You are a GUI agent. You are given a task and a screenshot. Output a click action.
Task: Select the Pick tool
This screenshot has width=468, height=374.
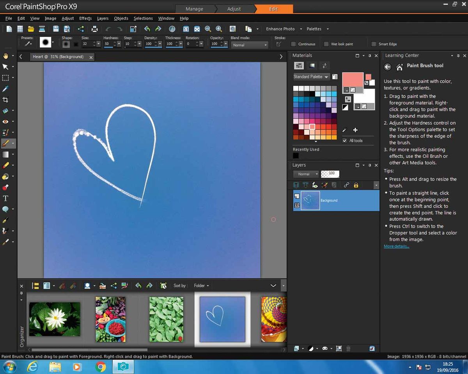tap(6, 67)
